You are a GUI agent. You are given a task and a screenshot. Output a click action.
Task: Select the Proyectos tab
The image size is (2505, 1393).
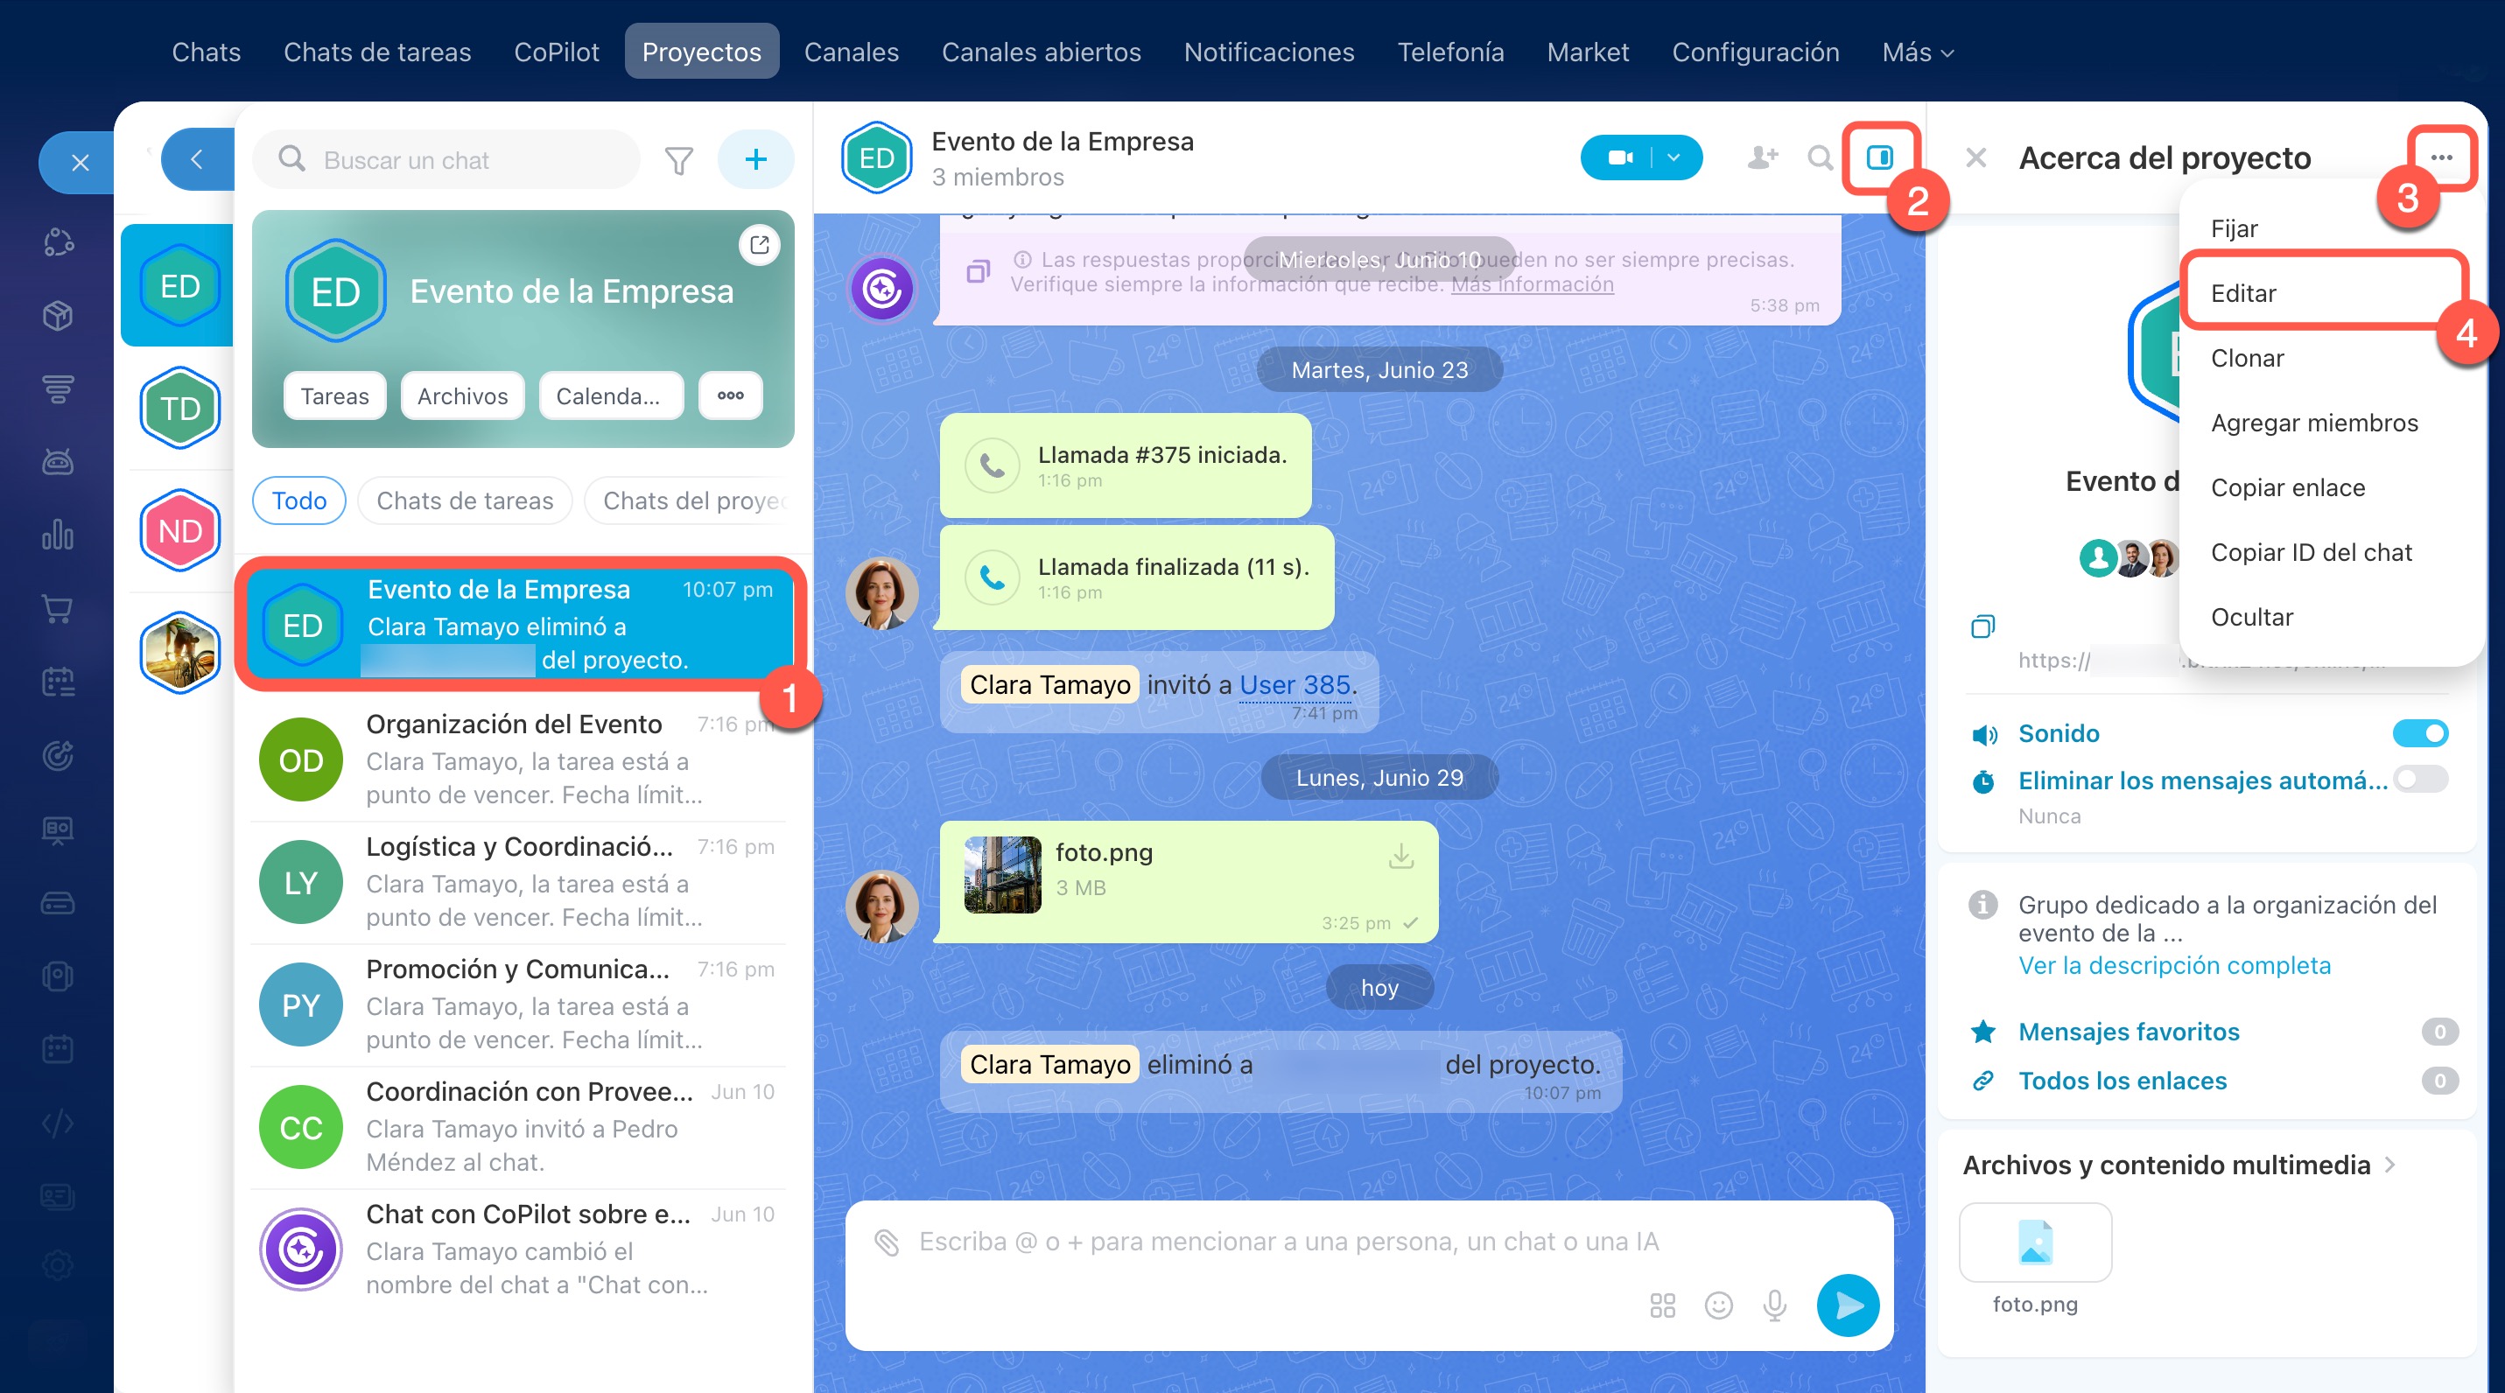(x=701, y=52)
